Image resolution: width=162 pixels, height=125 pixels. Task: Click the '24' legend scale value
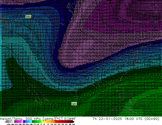pyautogui.click(x=55, y=124)
